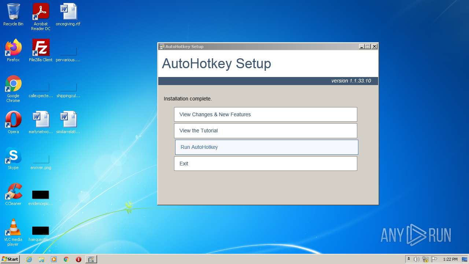Select the Firefox desktop shortcut
This screenshot has width=469, height=264.
pos(13,51)
